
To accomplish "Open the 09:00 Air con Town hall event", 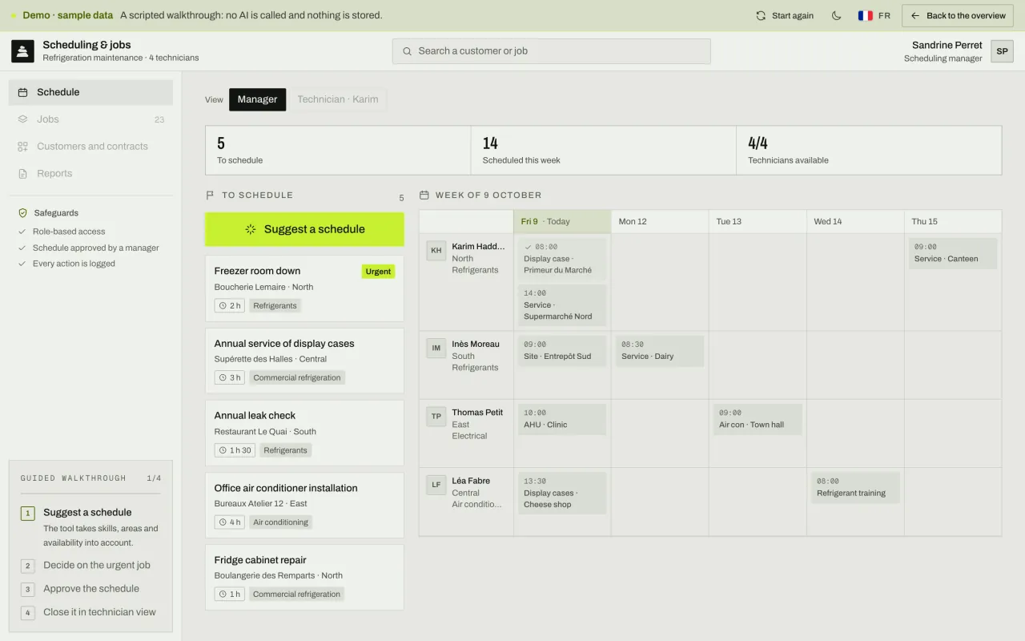I will tap(758, 419).
